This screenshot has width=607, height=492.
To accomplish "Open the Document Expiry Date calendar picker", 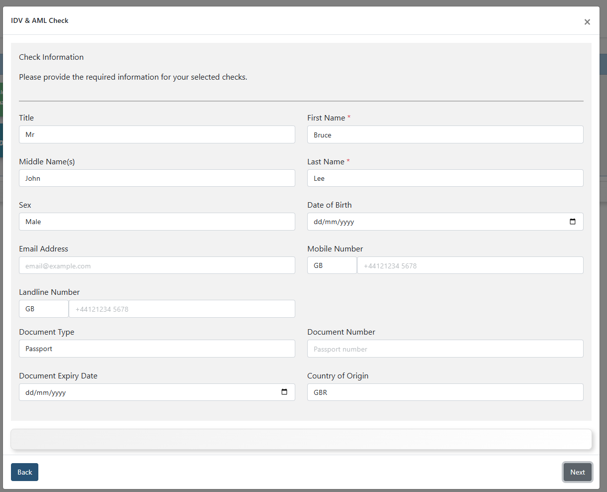I will click(284, 392).
